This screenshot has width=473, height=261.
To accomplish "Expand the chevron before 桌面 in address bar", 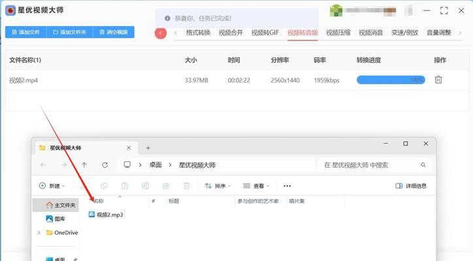I will pyautogui.click(x=140, y=165).
